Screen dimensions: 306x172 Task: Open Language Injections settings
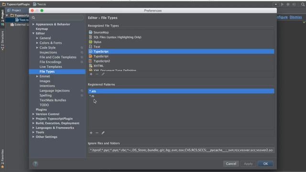point(55,91)
